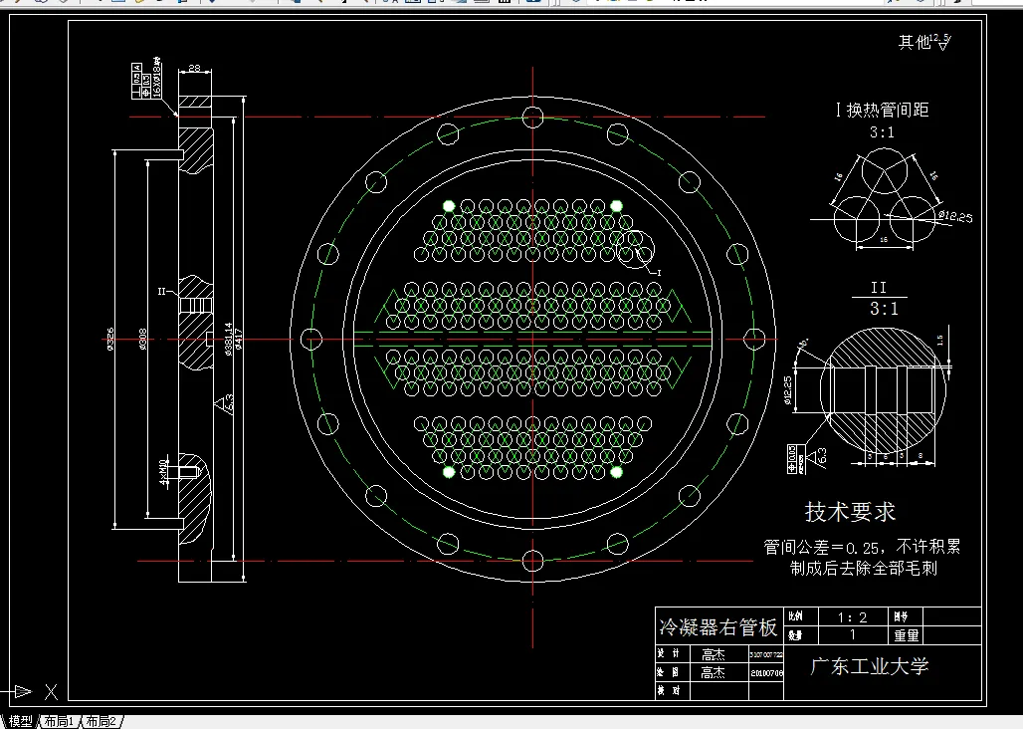
Task: Select the 广东工业大学 title block text
Action: (869, 665)
